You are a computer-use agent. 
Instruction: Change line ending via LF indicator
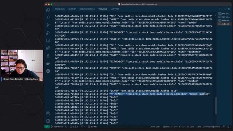click(183, 127)
